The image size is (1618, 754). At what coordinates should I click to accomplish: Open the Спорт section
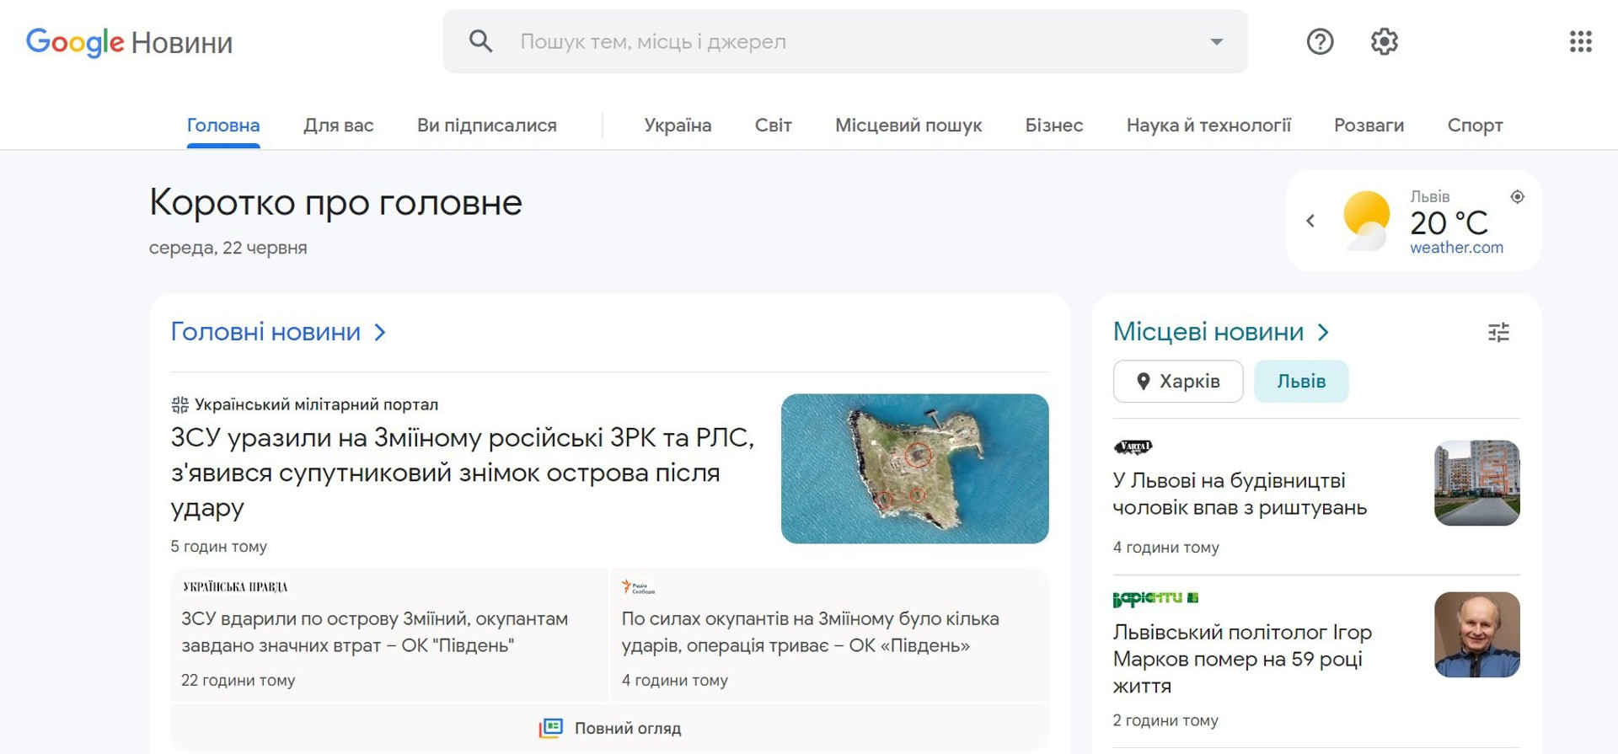click(1475, 126)
